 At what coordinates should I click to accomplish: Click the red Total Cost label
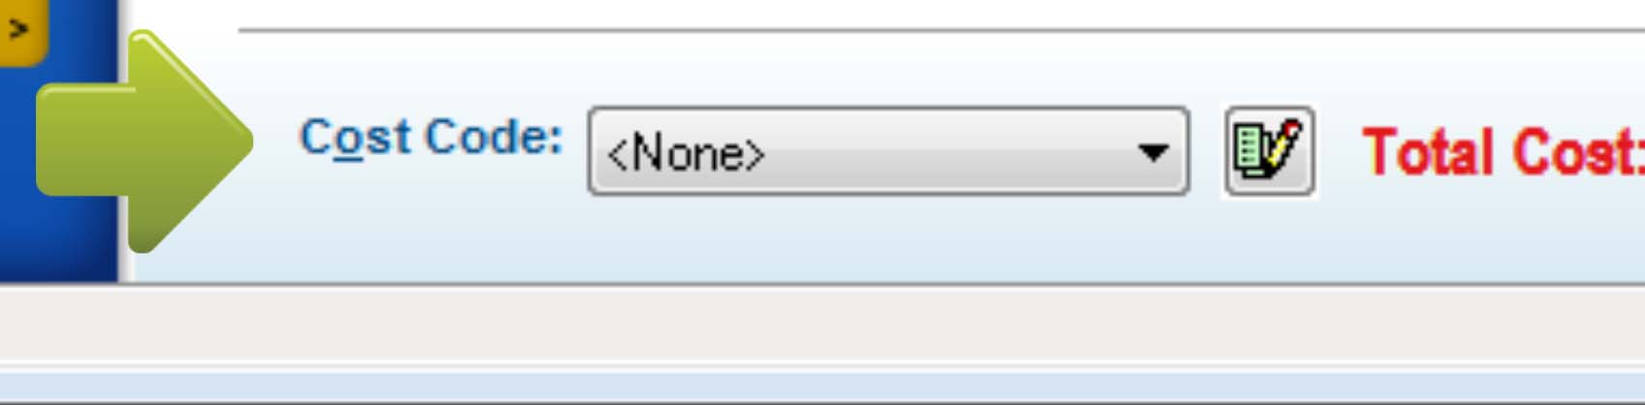coord(1502,152)
